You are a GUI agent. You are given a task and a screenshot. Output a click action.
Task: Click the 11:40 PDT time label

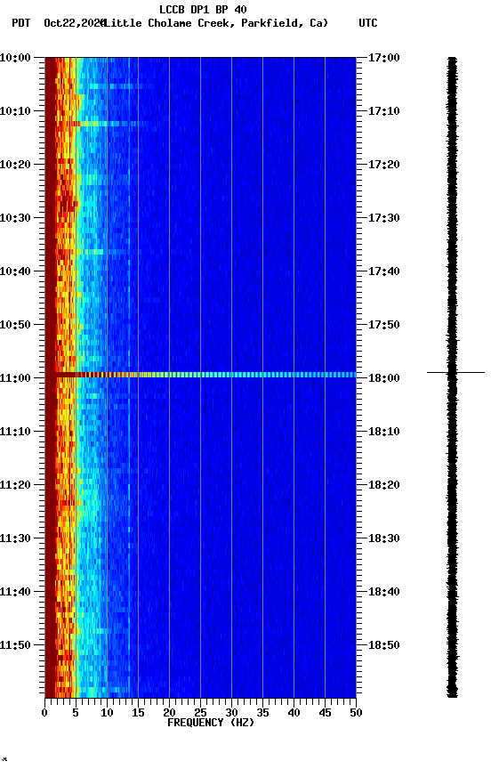click(15, 593)
